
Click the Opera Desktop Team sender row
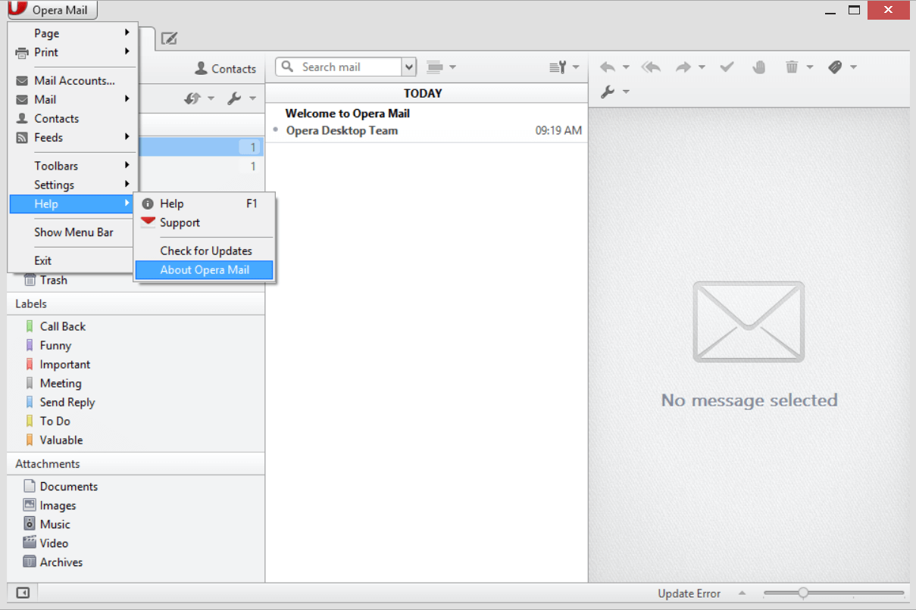[427, 130]
